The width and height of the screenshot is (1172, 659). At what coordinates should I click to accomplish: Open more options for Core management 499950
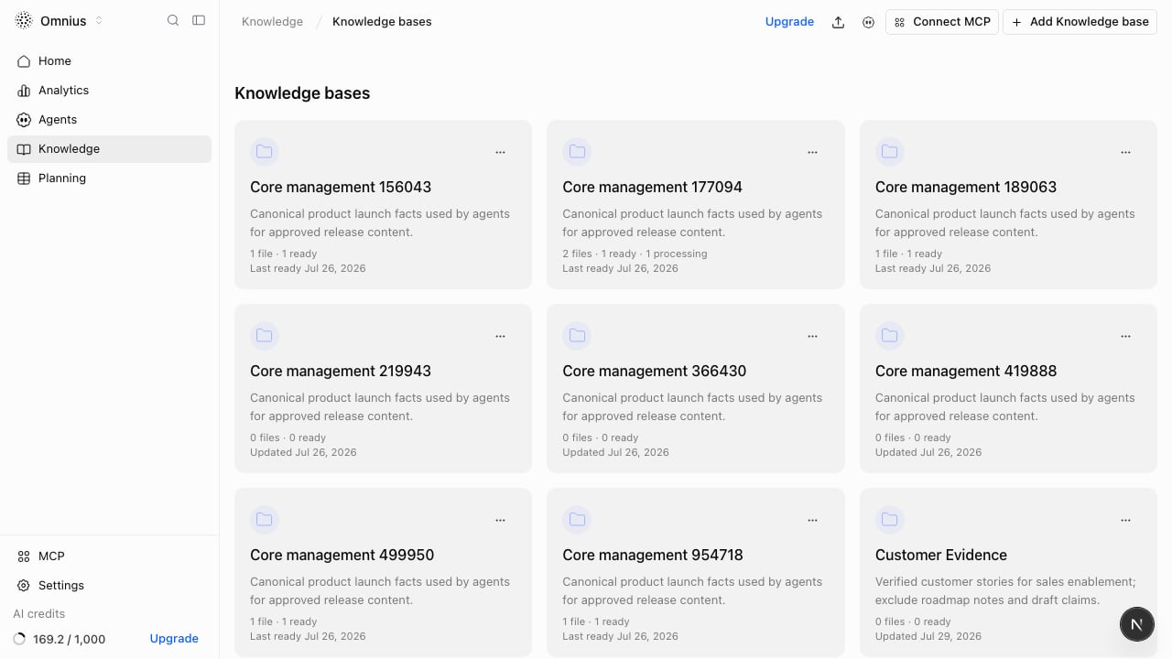point(500,520)
